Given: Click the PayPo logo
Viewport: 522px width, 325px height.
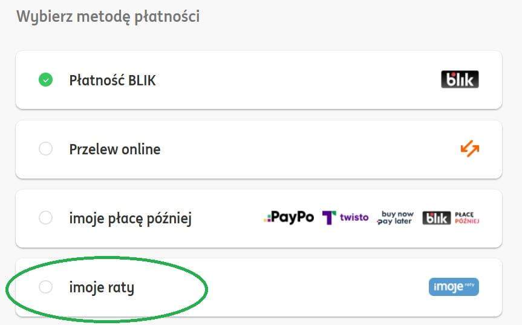Looking at the screenshot, I should point(289,217).
